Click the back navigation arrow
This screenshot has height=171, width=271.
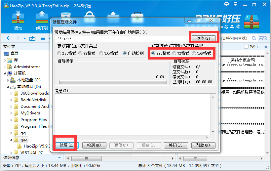point(9,38)
